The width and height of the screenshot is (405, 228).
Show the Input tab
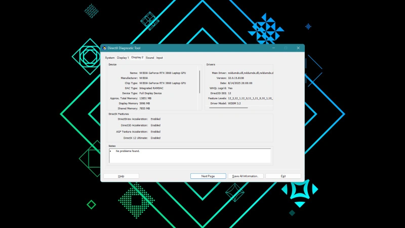click(159, 58)
